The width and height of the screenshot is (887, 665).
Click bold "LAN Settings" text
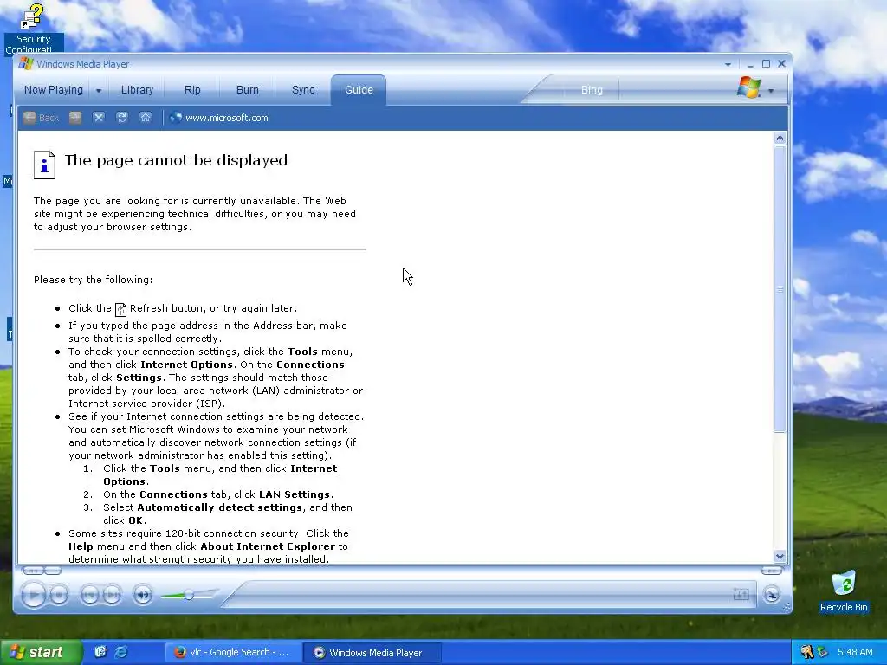[295, 494]
